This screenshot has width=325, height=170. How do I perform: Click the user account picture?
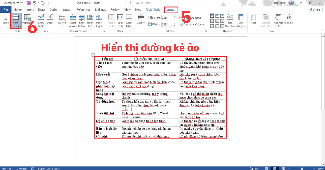pyautogui.click(x=291, y=2)
